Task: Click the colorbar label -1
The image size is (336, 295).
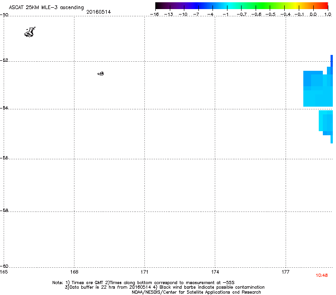Action: [225, 15]
